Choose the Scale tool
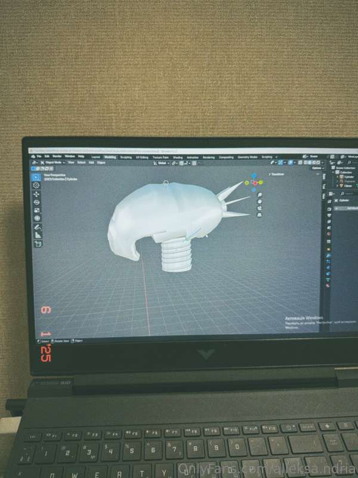Screen dimensions: 358x478 click(37, 210)
